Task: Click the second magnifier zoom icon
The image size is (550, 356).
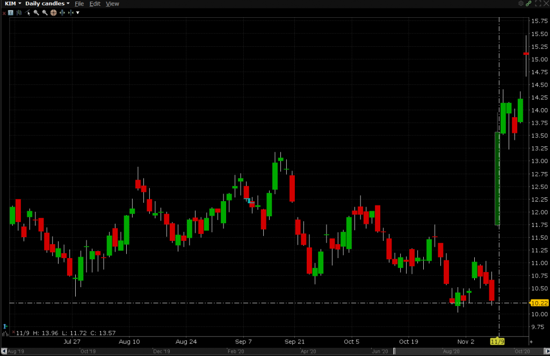Action: 45,12
